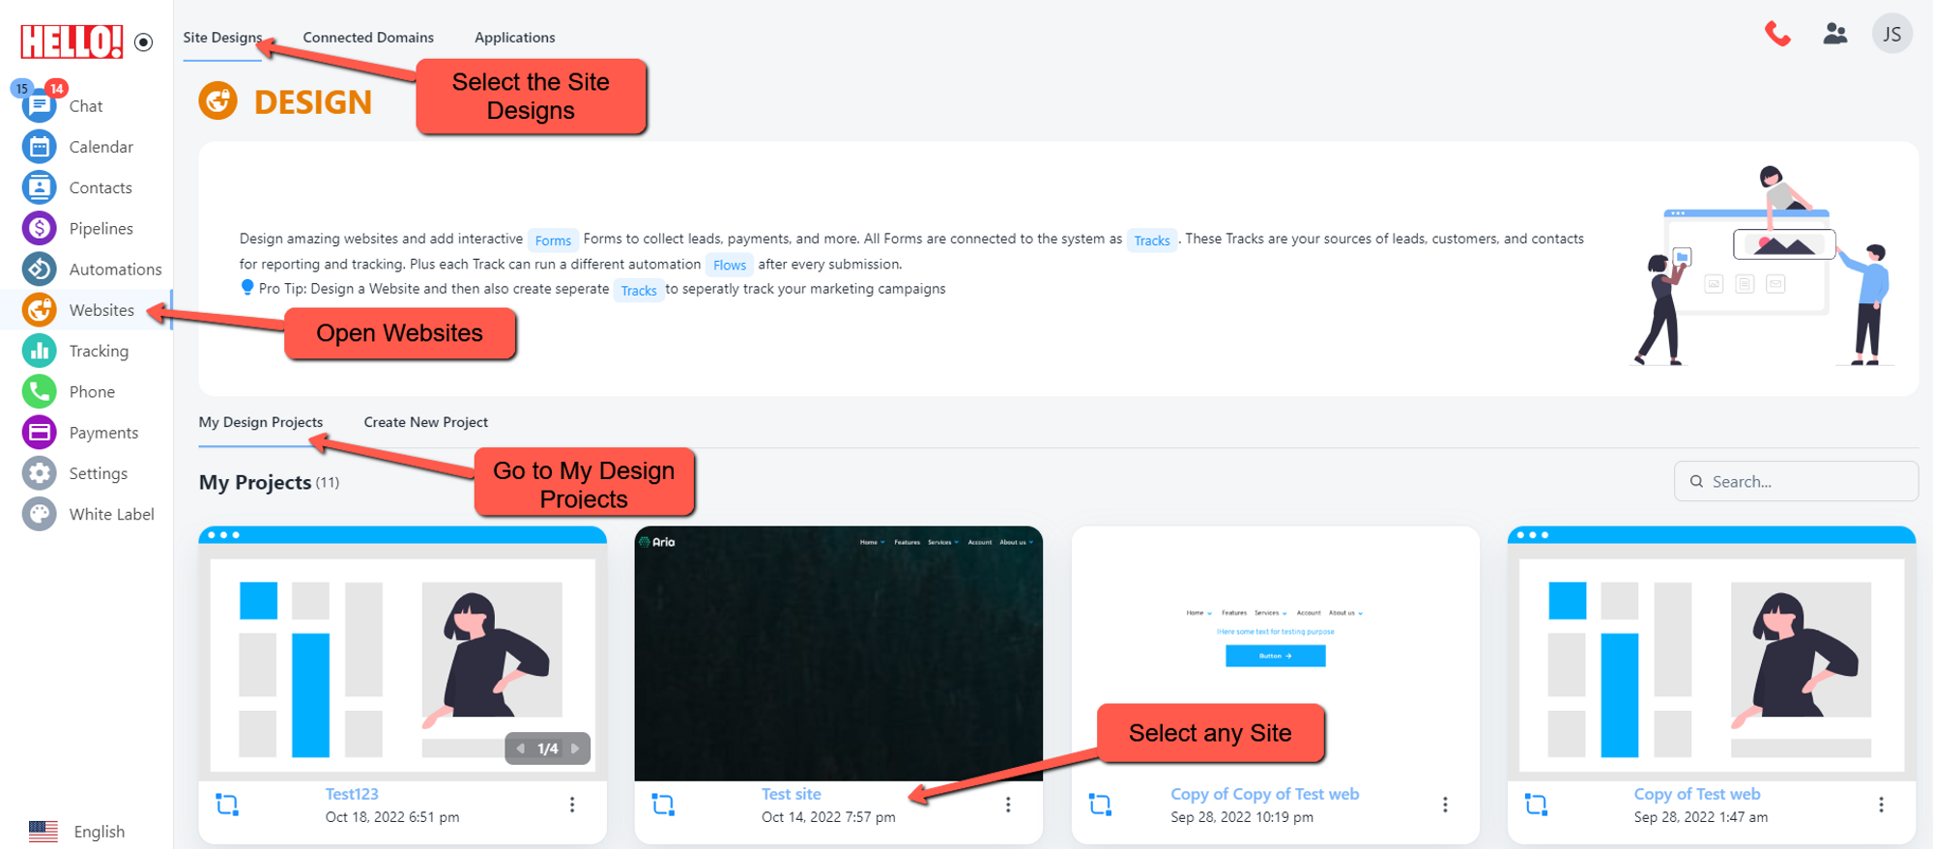1933x849 pixels.
Task: Show next preview image on Test123
Action: click(x=575, y=749)
